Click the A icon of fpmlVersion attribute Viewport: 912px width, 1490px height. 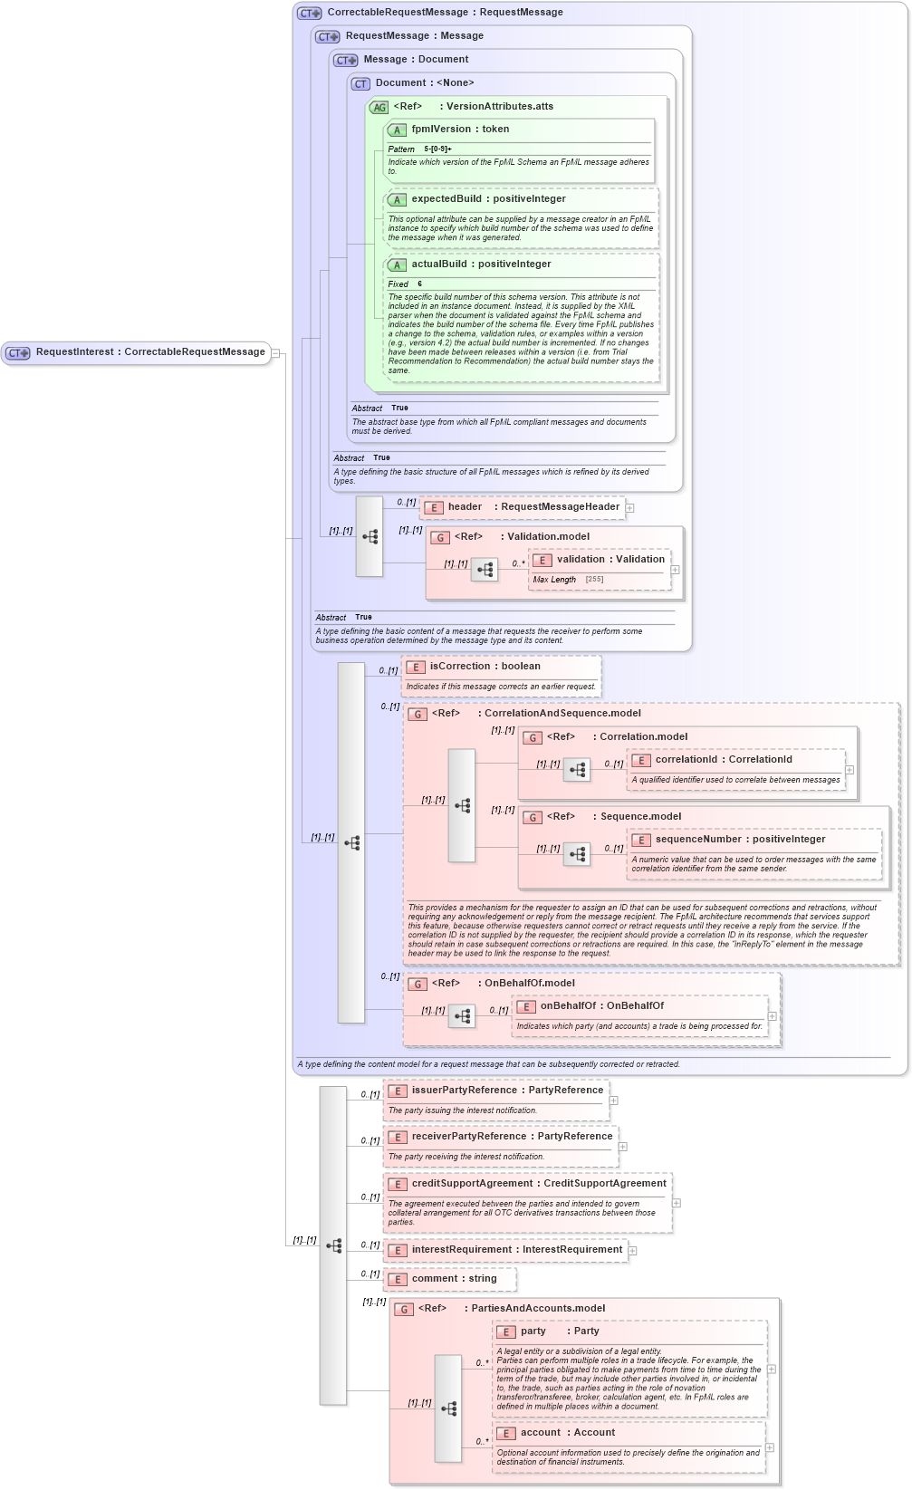point(397,130)
